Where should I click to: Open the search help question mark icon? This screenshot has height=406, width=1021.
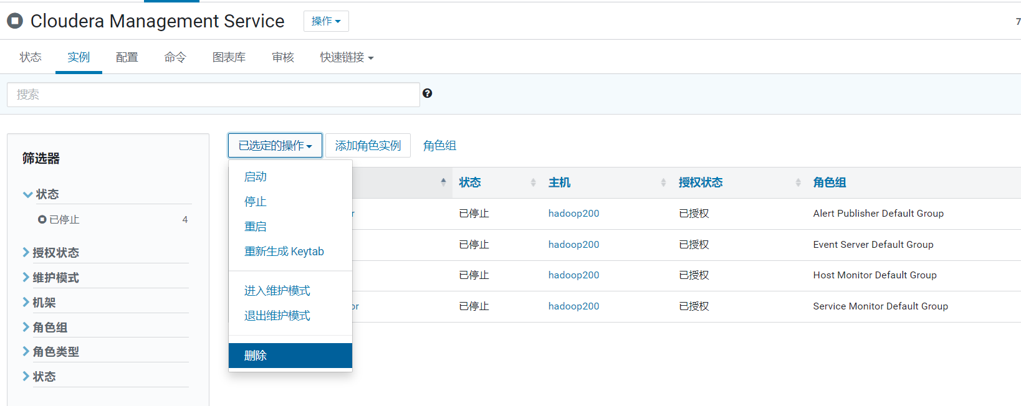pyautogui.click(x=427, y=93)
